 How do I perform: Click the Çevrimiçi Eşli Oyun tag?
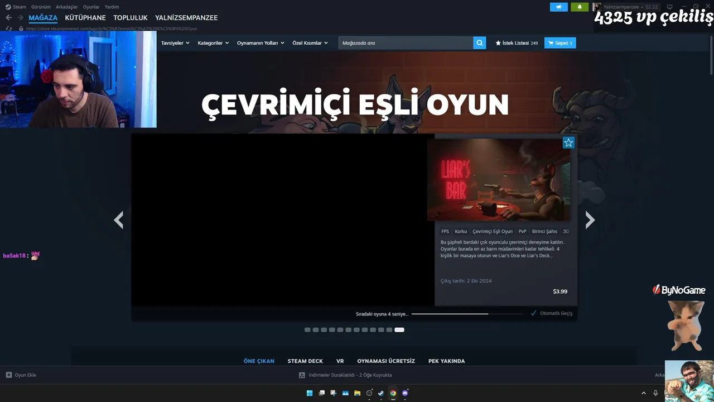point(493,231)
